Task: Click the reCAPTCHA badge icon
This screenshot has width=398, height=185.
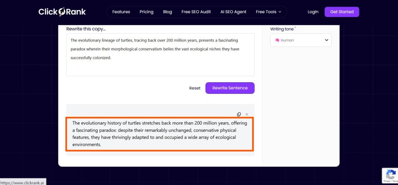Action: [391, 174]
